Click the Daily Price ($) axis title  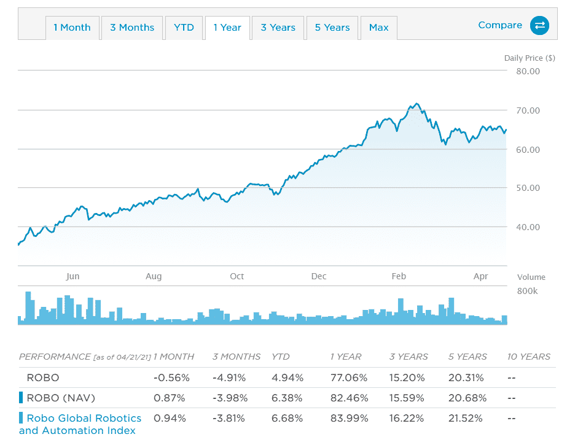[x=530, y=58]
